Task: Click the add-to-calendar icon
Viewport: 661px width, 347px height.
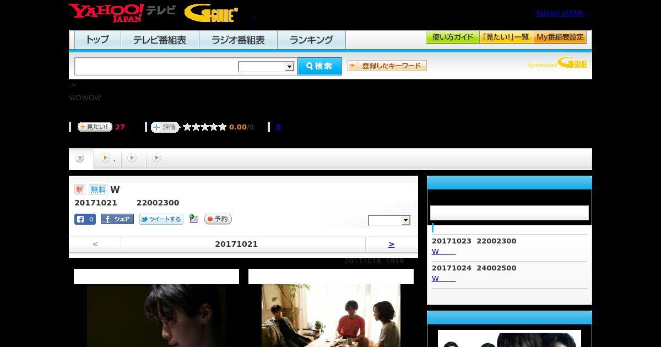Action: [193, 219]
